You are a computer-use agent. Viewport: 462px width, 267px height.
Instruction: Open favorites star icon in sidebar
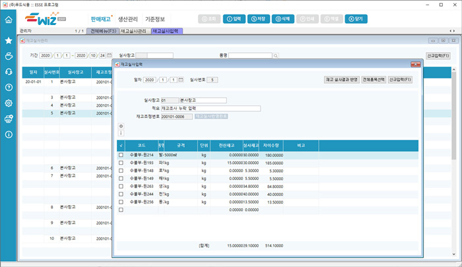click(9, 41)
